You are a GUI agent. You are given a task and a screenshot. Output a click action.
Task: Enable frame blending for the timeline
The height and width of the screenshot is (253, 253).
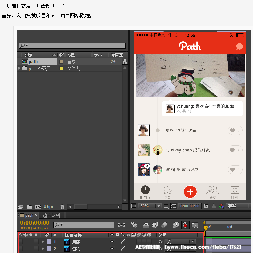coord(155,225)
